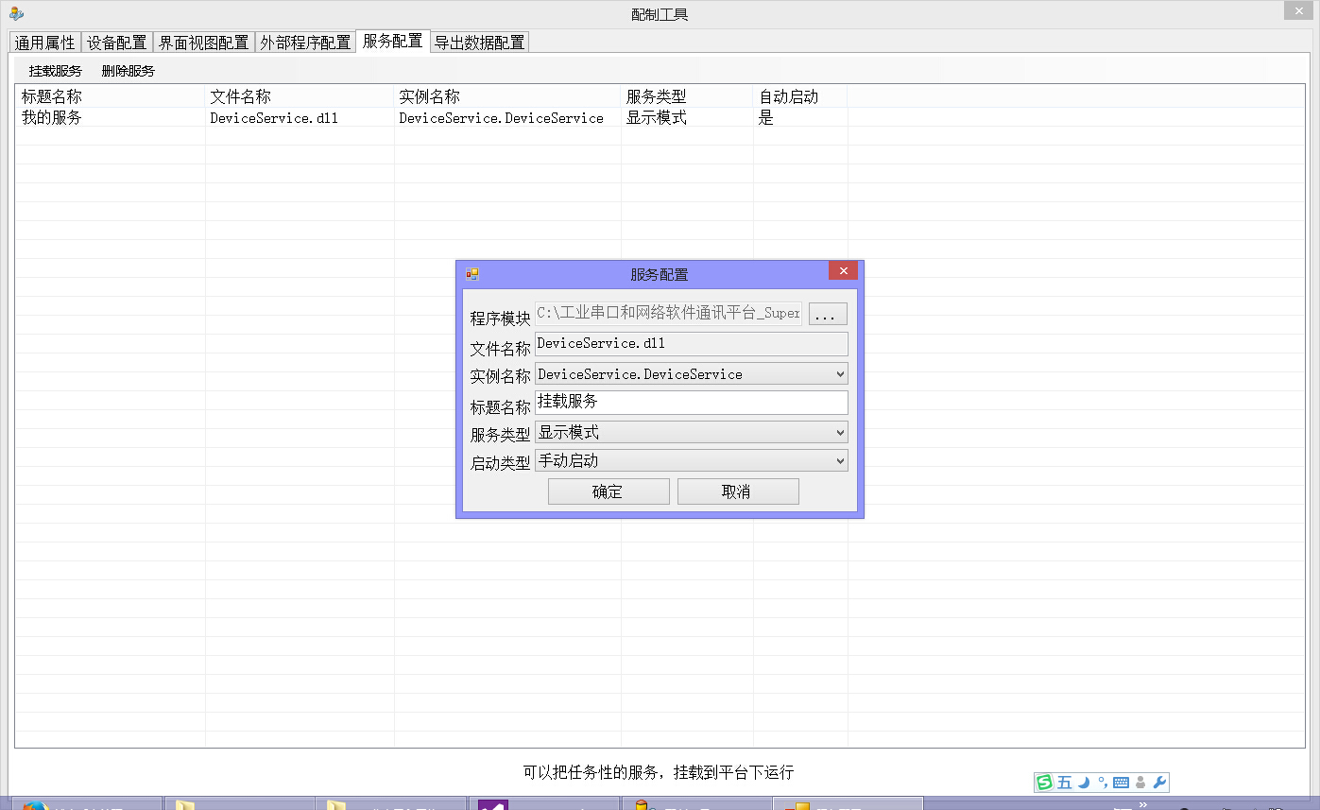Click the 是 value under 自动启动
The height and width of the screenshot is (810, 1320).
click(766, 118)
